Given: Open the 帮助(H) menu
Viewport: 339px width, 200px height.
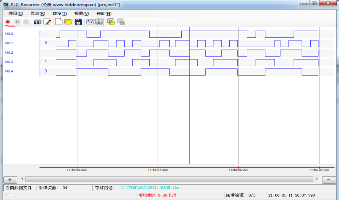Looking at the screenshot, I should coord(104,14).
